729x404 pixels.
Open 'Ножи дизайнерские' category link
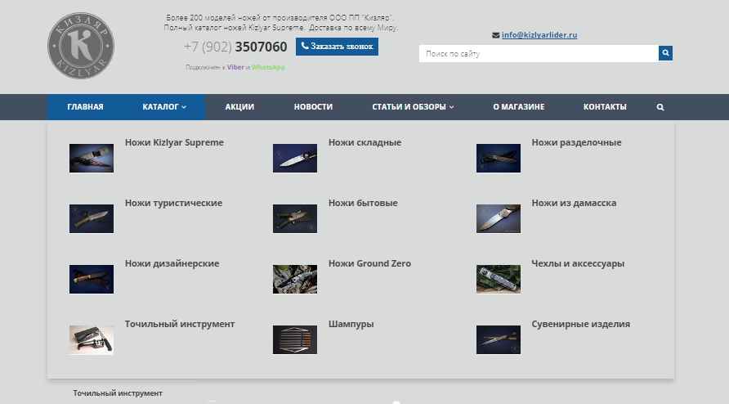(172, 263)
